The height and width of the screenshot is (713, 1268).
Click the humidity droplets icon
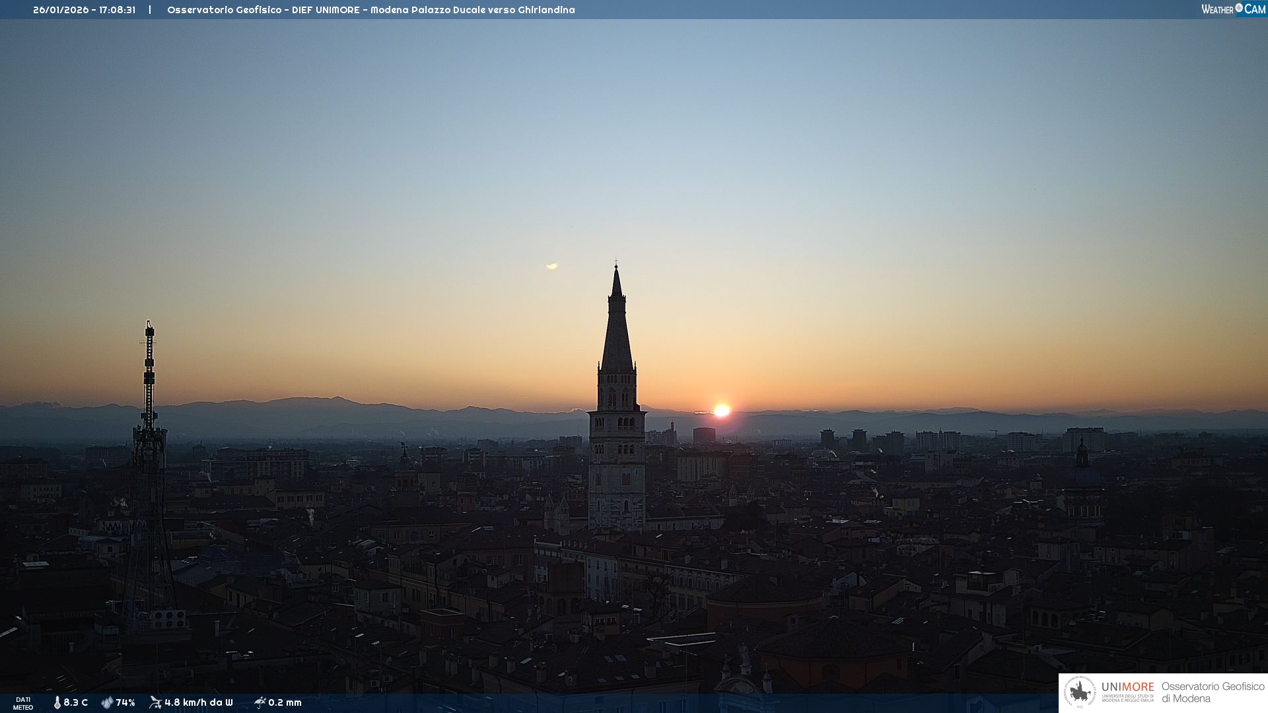click(107, 702)
